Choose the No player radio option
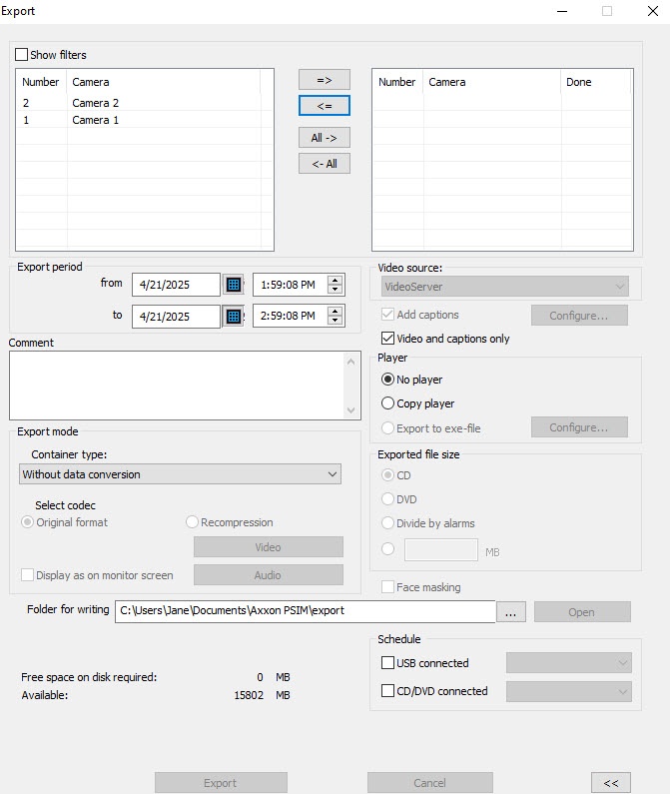The width and height of the screenshot is (670, 794). [388, 380]
